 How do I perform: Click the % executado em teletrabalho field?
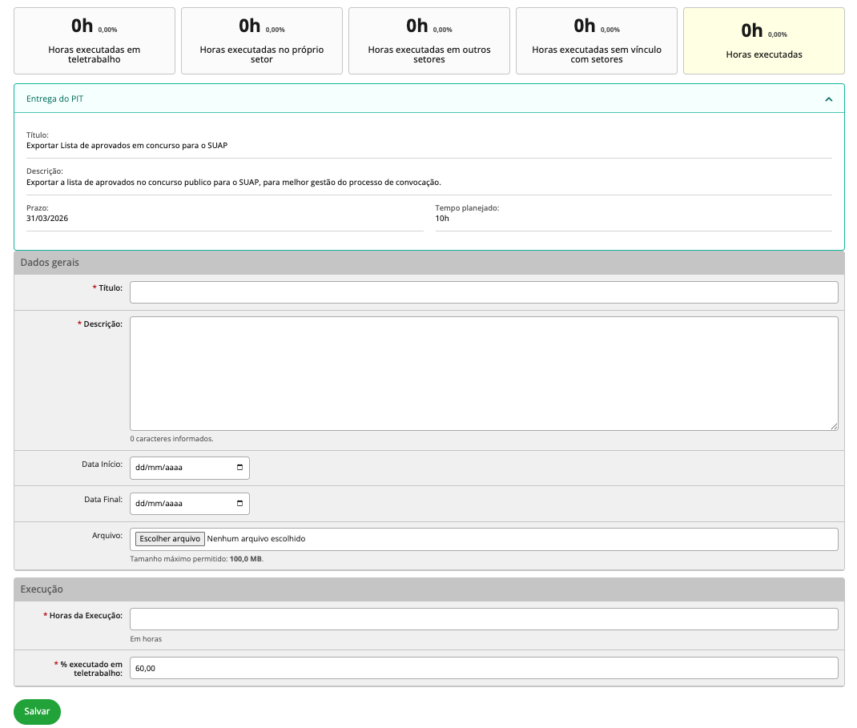(x=483, y=668)
